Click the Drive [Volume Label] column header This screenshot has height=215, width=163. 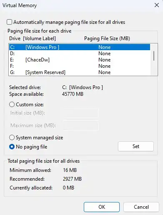33,38
